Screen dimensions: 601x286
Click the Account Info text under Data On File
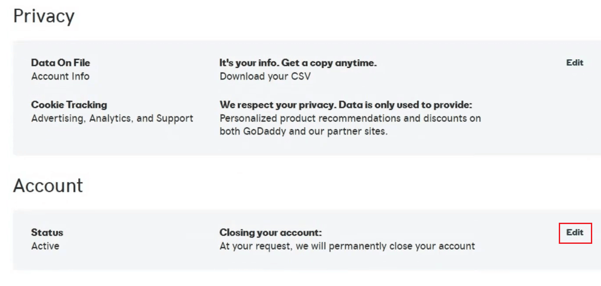[x=60, y=76]
